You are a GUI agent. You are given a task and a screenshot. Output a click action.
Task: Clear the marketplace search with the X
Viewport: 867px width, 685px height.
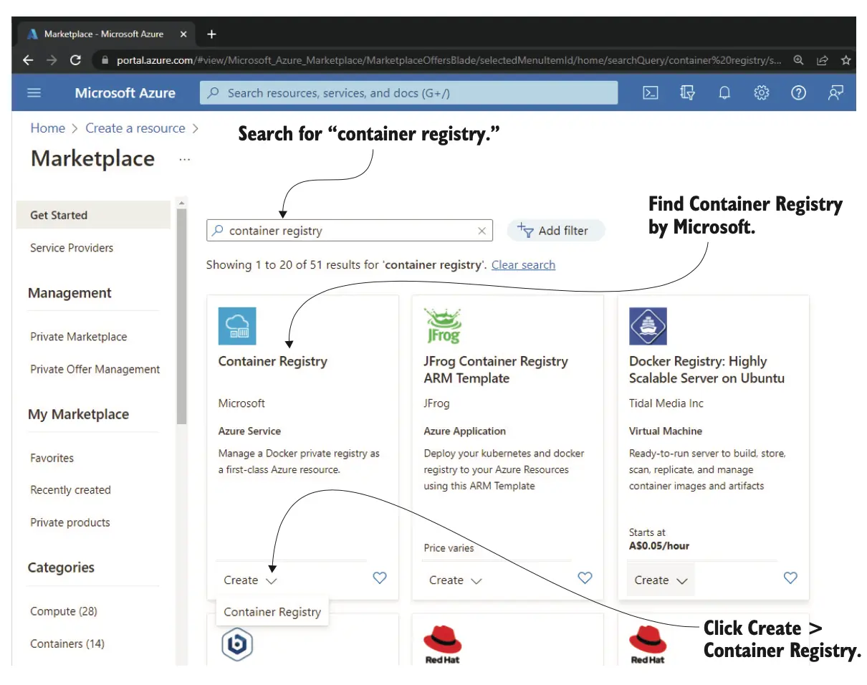pos(482,231)
